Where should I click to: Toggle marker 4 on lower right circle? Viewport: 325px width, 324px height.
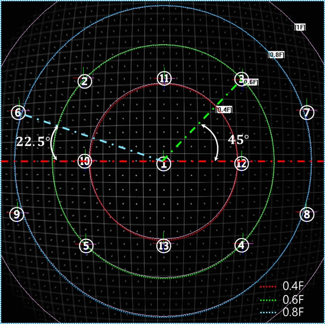(242, 244)
